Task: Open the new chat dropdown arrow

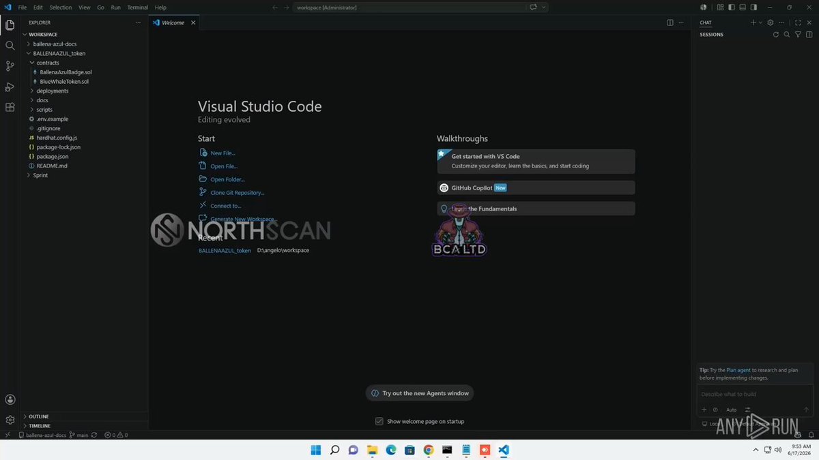Action: 761,22
